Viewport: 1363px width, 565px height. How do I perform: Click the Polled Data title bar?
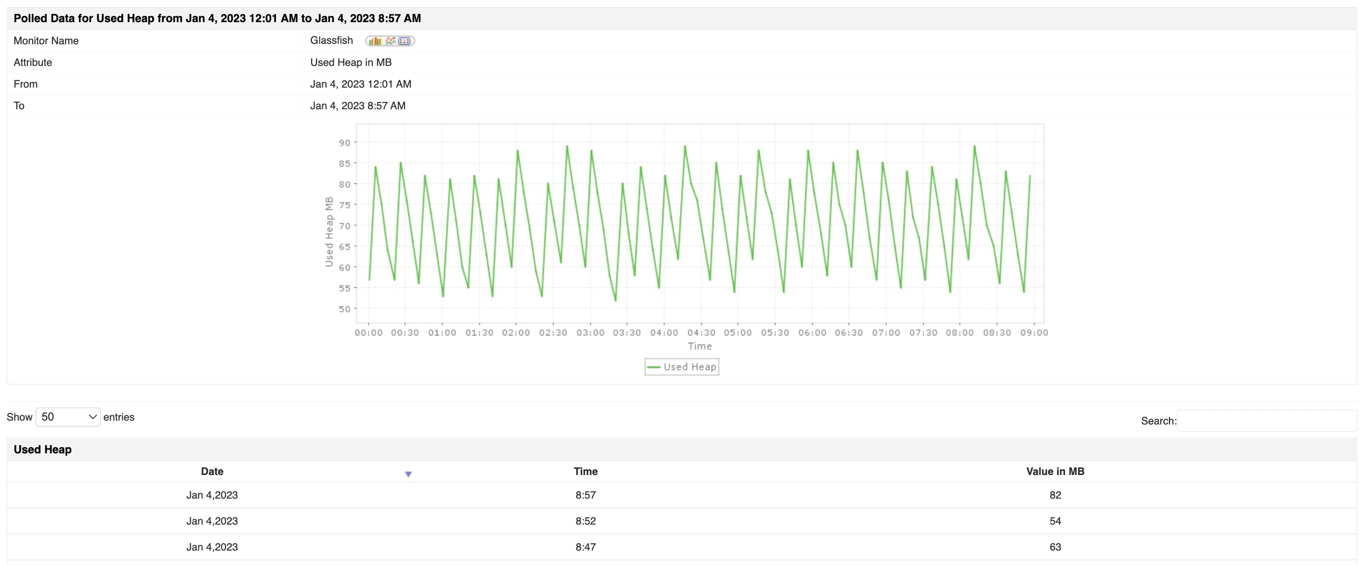[x=218, y=18]
